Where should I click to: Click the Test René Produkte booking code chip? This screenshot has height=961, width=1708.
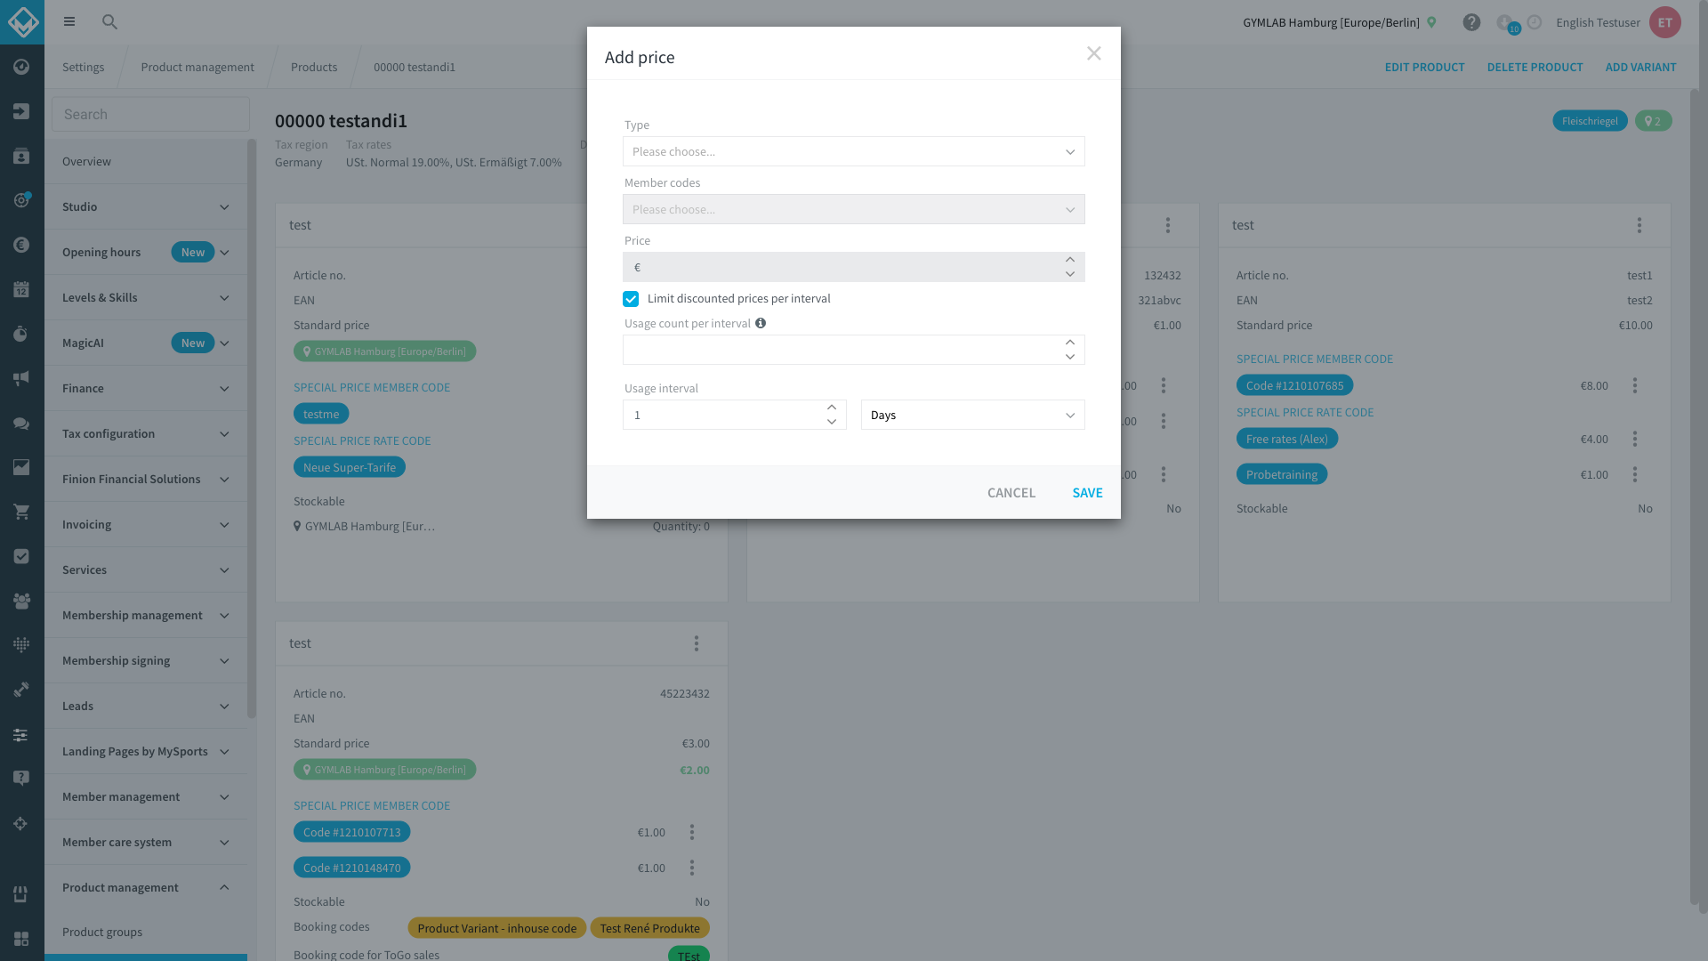(x=649, y=928)
